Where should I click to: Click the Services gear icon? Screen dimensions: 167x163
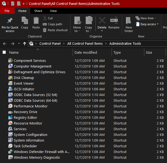coord(11,129)
